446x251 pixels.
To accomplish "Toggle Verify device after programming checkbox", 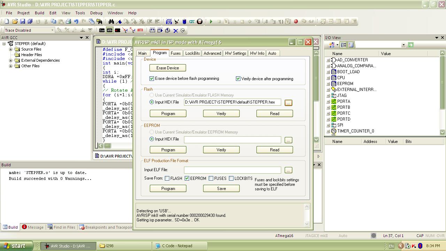I will click(238, 79).
